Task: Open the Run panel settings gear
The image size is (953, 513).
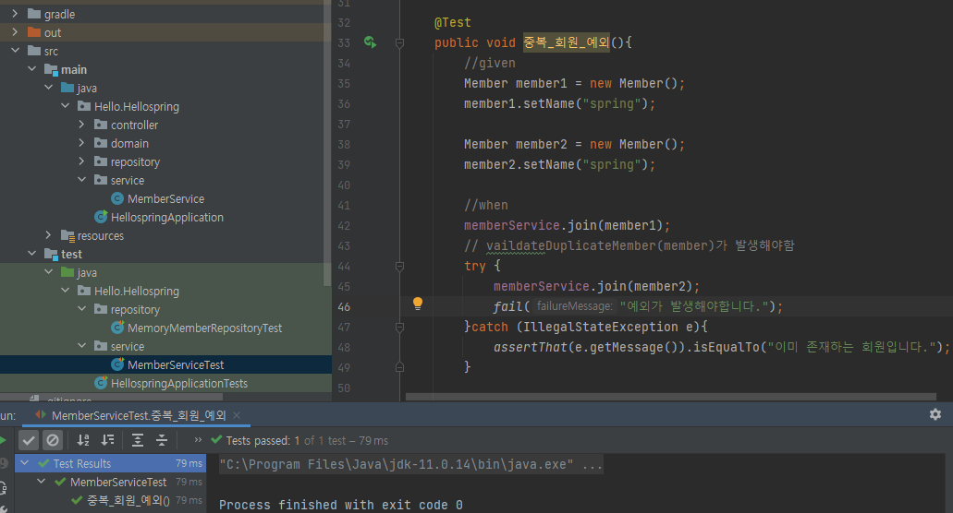Action: pyautogui.click(x=935, y=414)
